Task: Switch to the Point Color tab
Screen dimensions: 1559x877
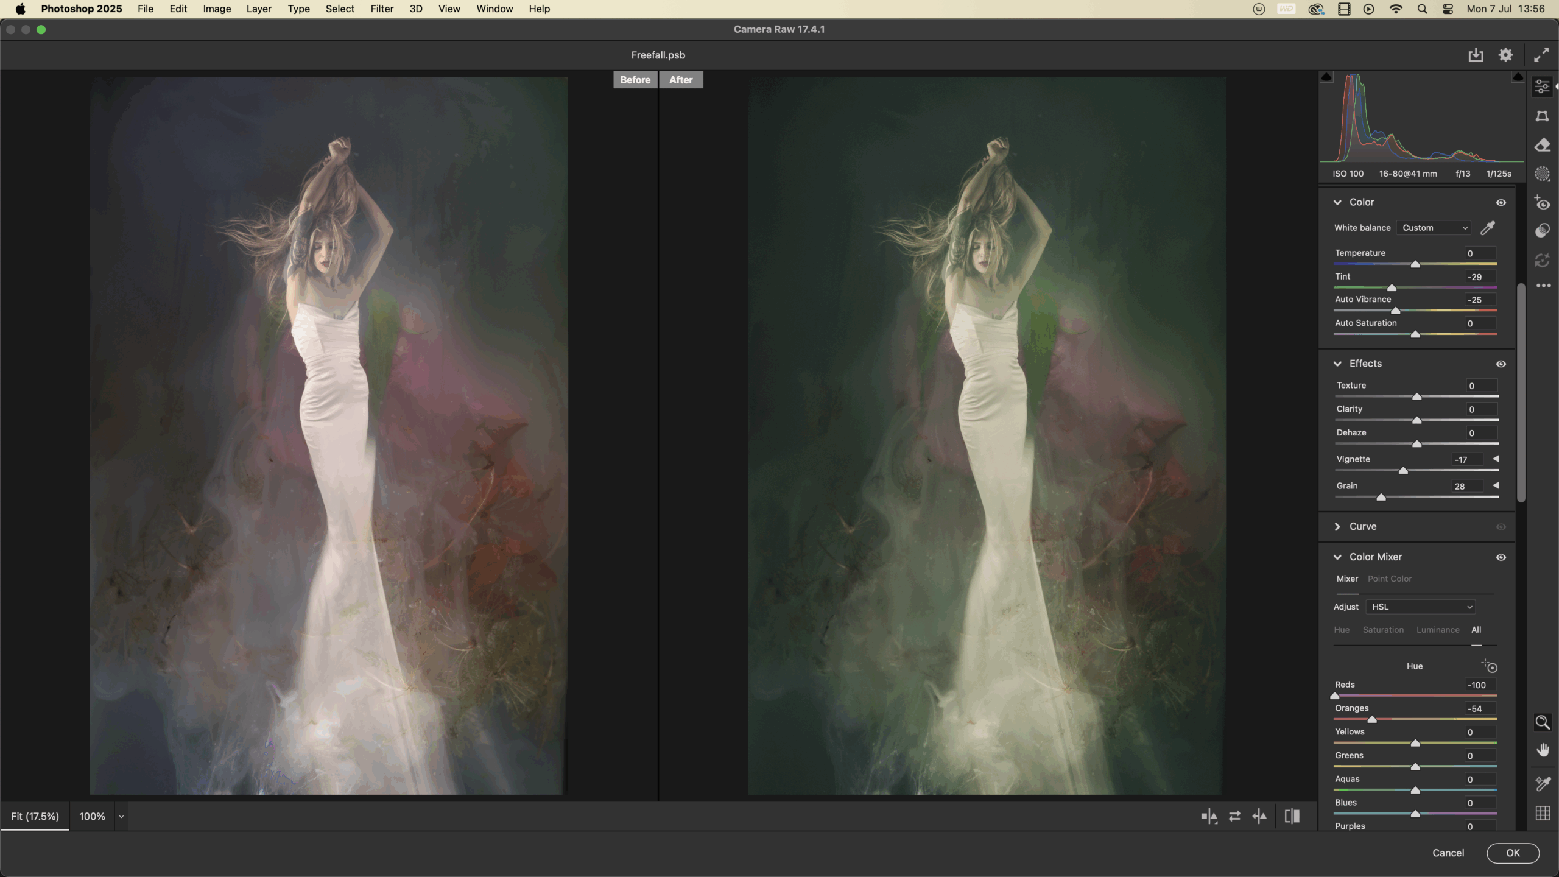Action: point(1389,579)
